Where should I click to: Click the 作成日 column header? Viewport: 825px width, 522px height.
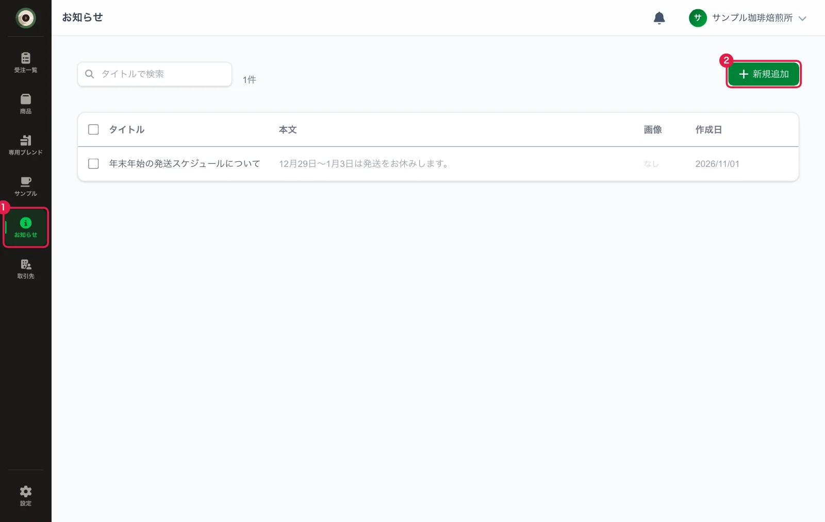point(708,129)
